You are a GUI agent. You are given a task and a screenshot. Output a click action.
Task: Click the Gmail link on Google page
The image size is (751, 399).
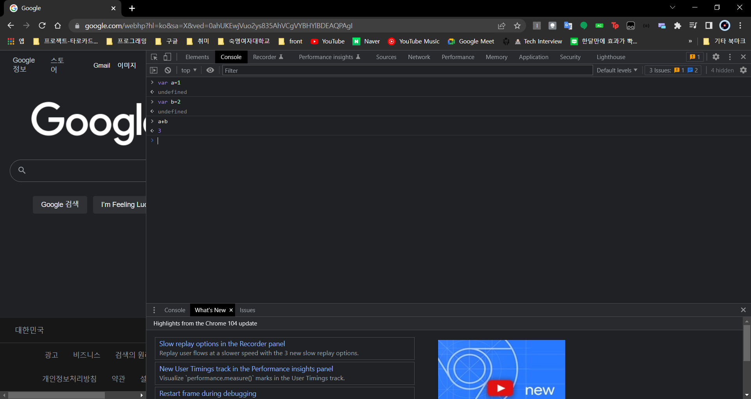(x=102, y=66)
